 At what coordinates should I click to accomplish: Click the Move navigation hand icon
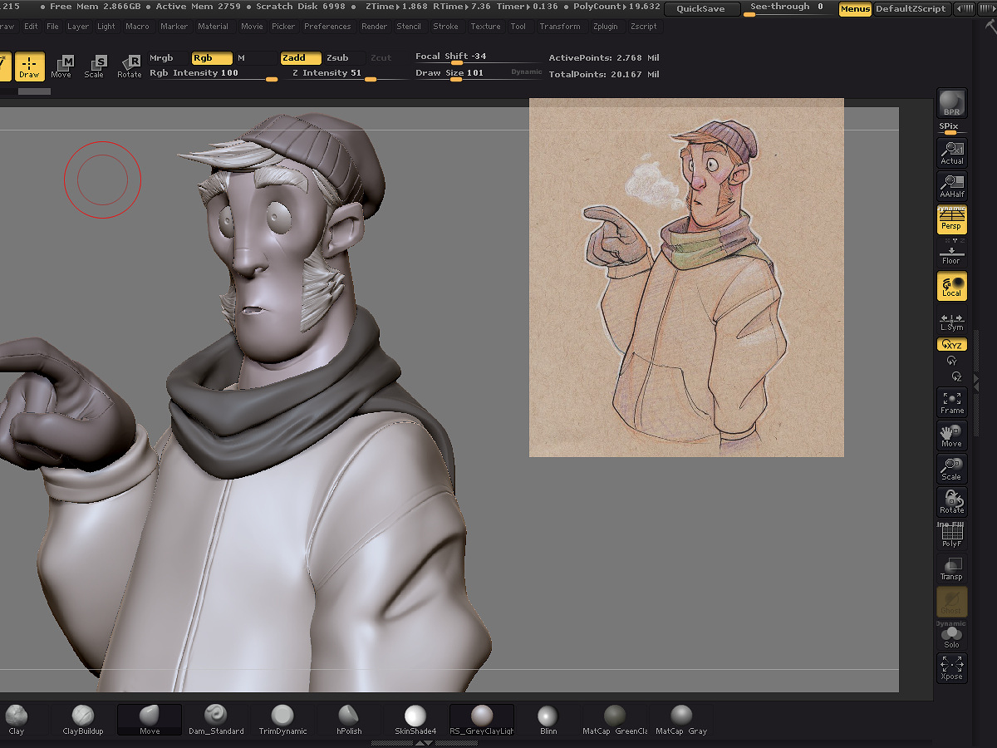pyautogui.click(x=951, y=436)
